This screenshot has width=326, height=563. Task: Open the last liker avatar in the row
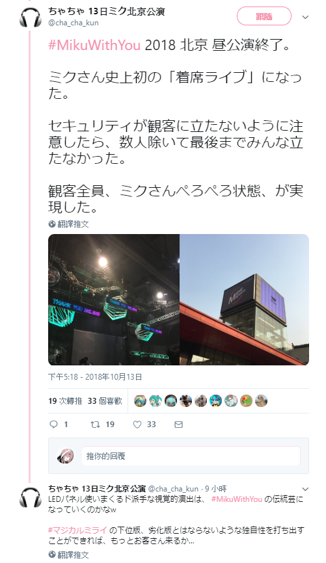tap(261, 400)
